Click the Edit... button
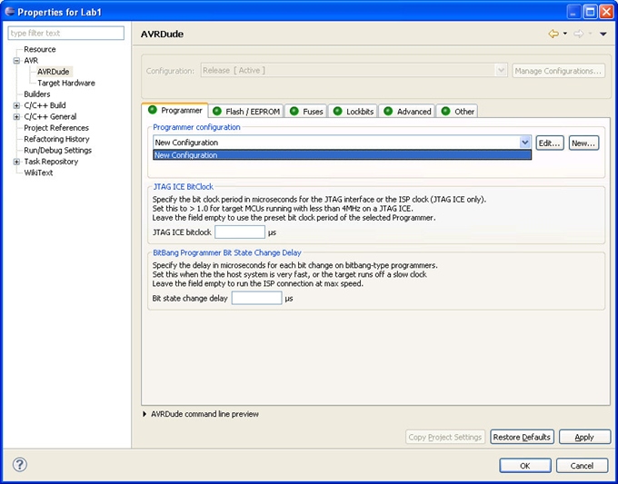 549,143
